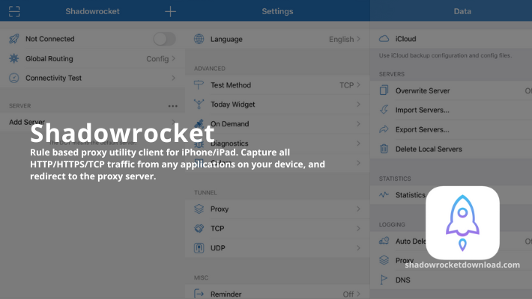Click the Overwrite Server copy icon
This screenshot has width=532, height=299.
pyautogui.click(x=384, y=90)
